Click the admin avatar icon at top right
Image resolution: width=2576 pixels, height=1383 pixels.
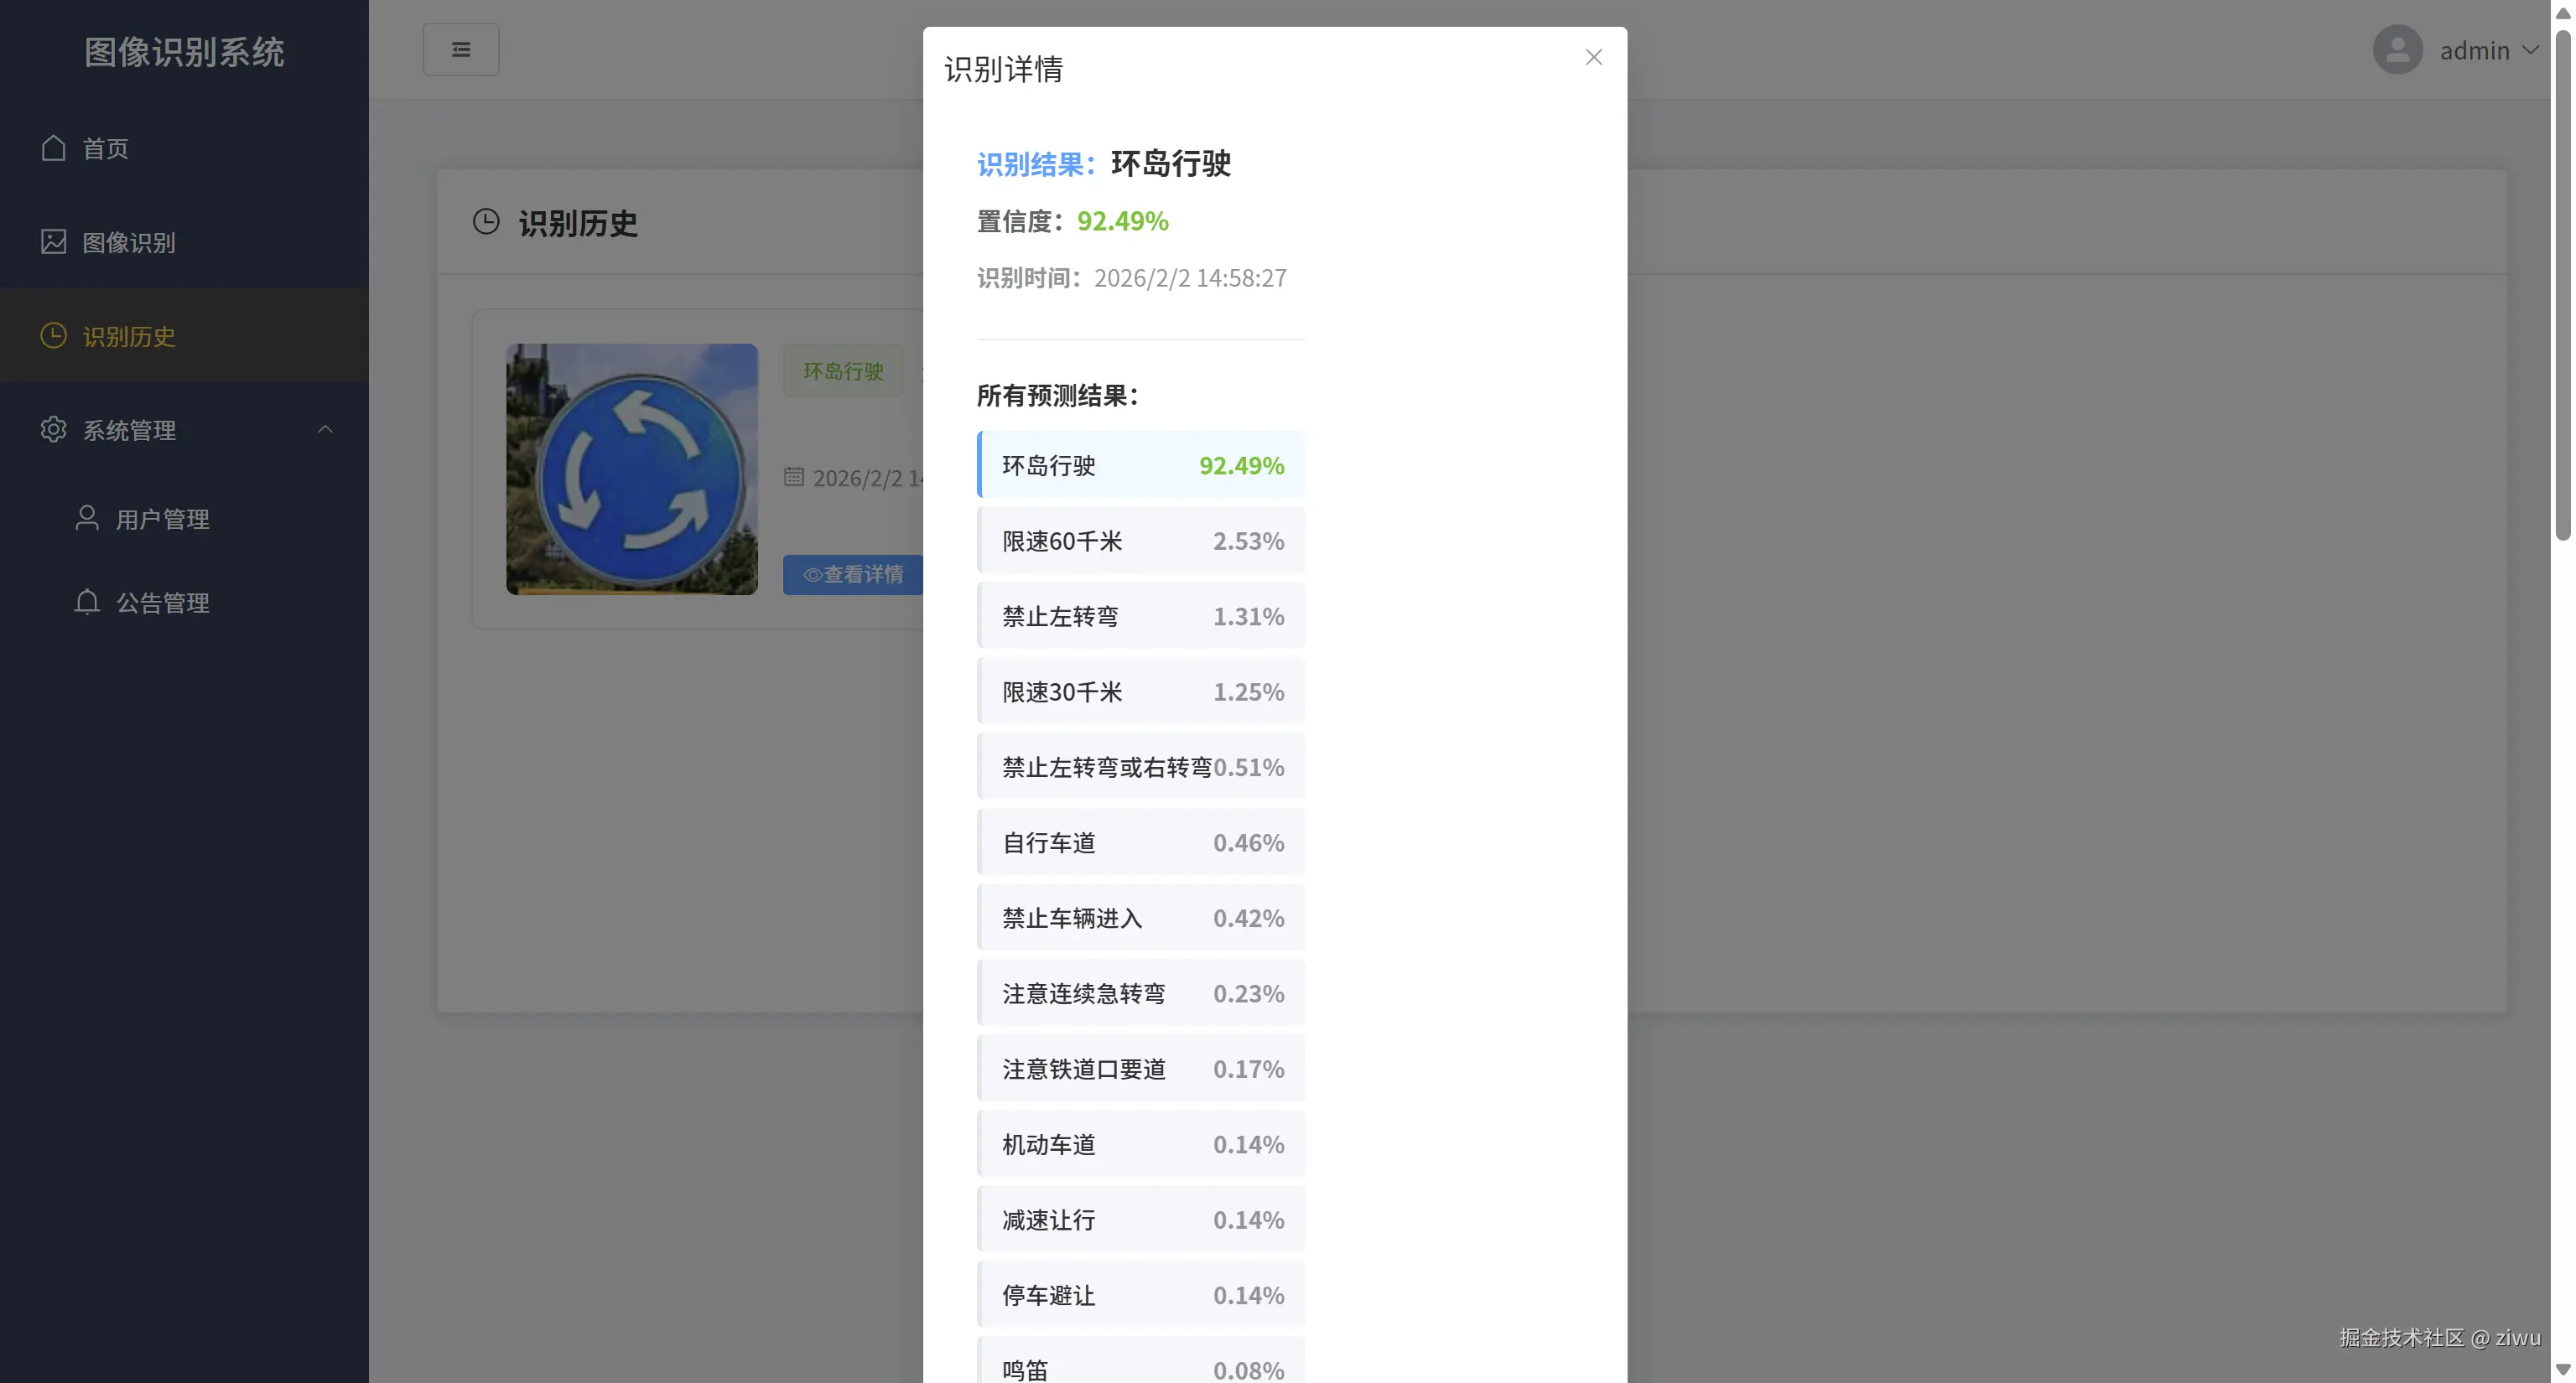2397,49
